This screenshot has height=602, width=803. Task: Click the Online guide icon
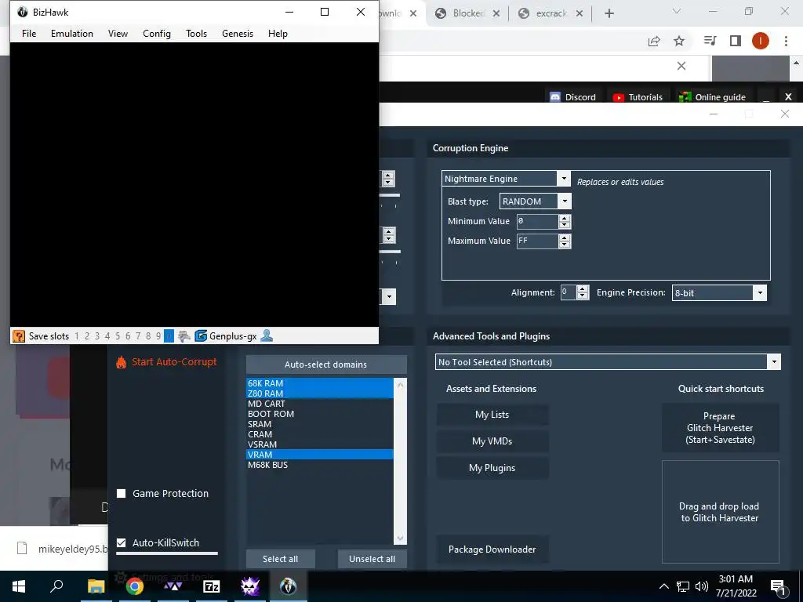tap(685, 96)
